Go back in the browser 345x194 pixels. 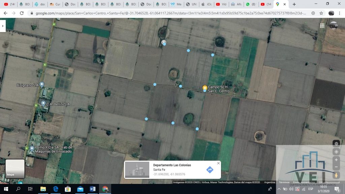coord(5,13)
